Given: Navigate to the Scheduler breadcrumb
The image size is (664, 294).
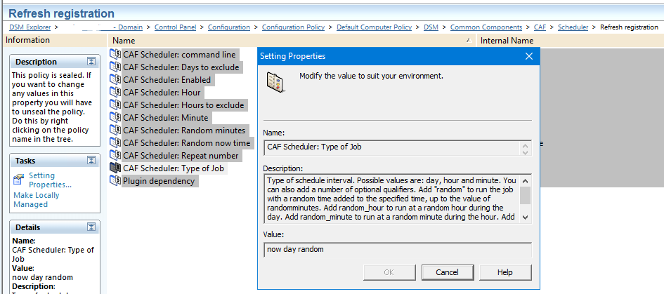Looking at the screenshot, I should [573, 27].
